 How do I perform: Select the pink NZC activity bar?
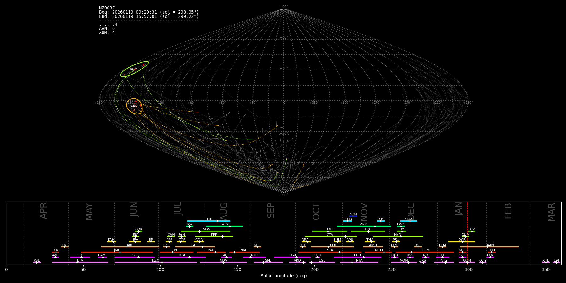[156, 262]
